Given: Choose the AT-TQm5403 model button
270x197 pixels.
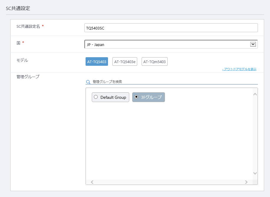Looking at the screenshot, I should coord(154,62).
